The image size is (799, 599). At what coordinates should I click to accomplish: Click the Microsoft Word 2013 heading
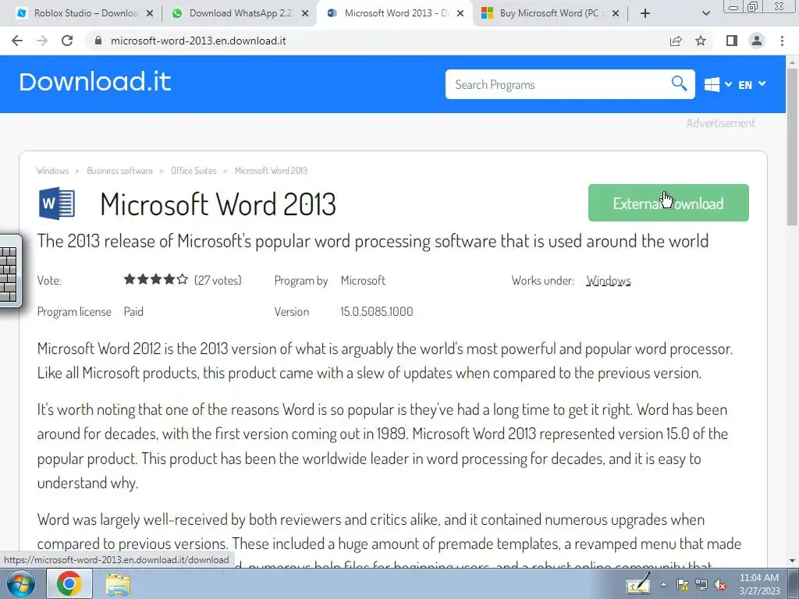tap(218, 205)
